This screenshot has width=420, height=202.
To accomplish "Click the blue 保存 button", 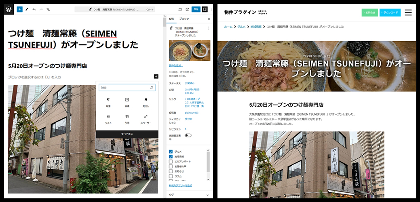I will 196,9.
